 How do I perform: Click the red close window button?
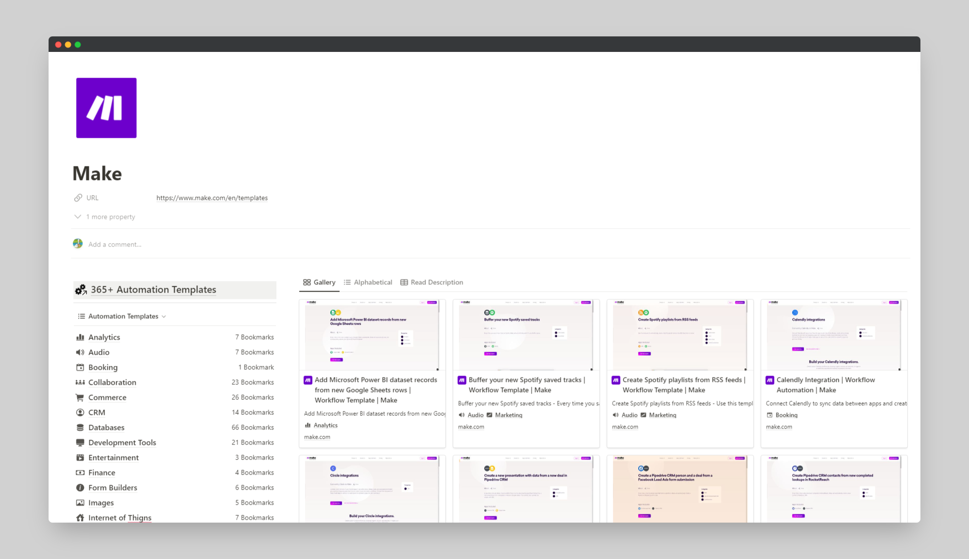coord(58,45)
